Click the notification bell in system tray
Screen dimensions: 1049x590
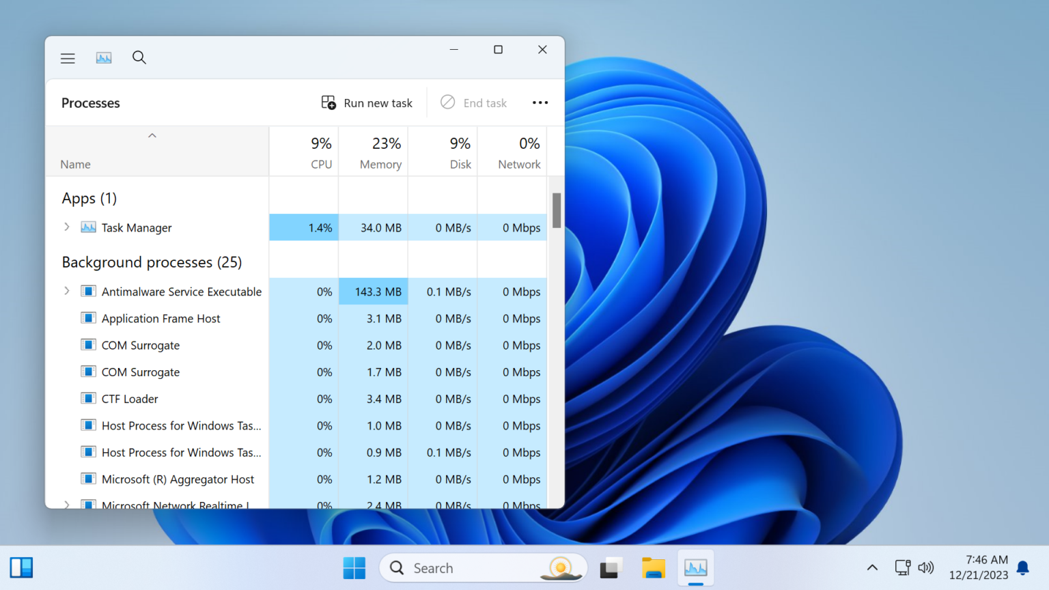(1022, 567)
